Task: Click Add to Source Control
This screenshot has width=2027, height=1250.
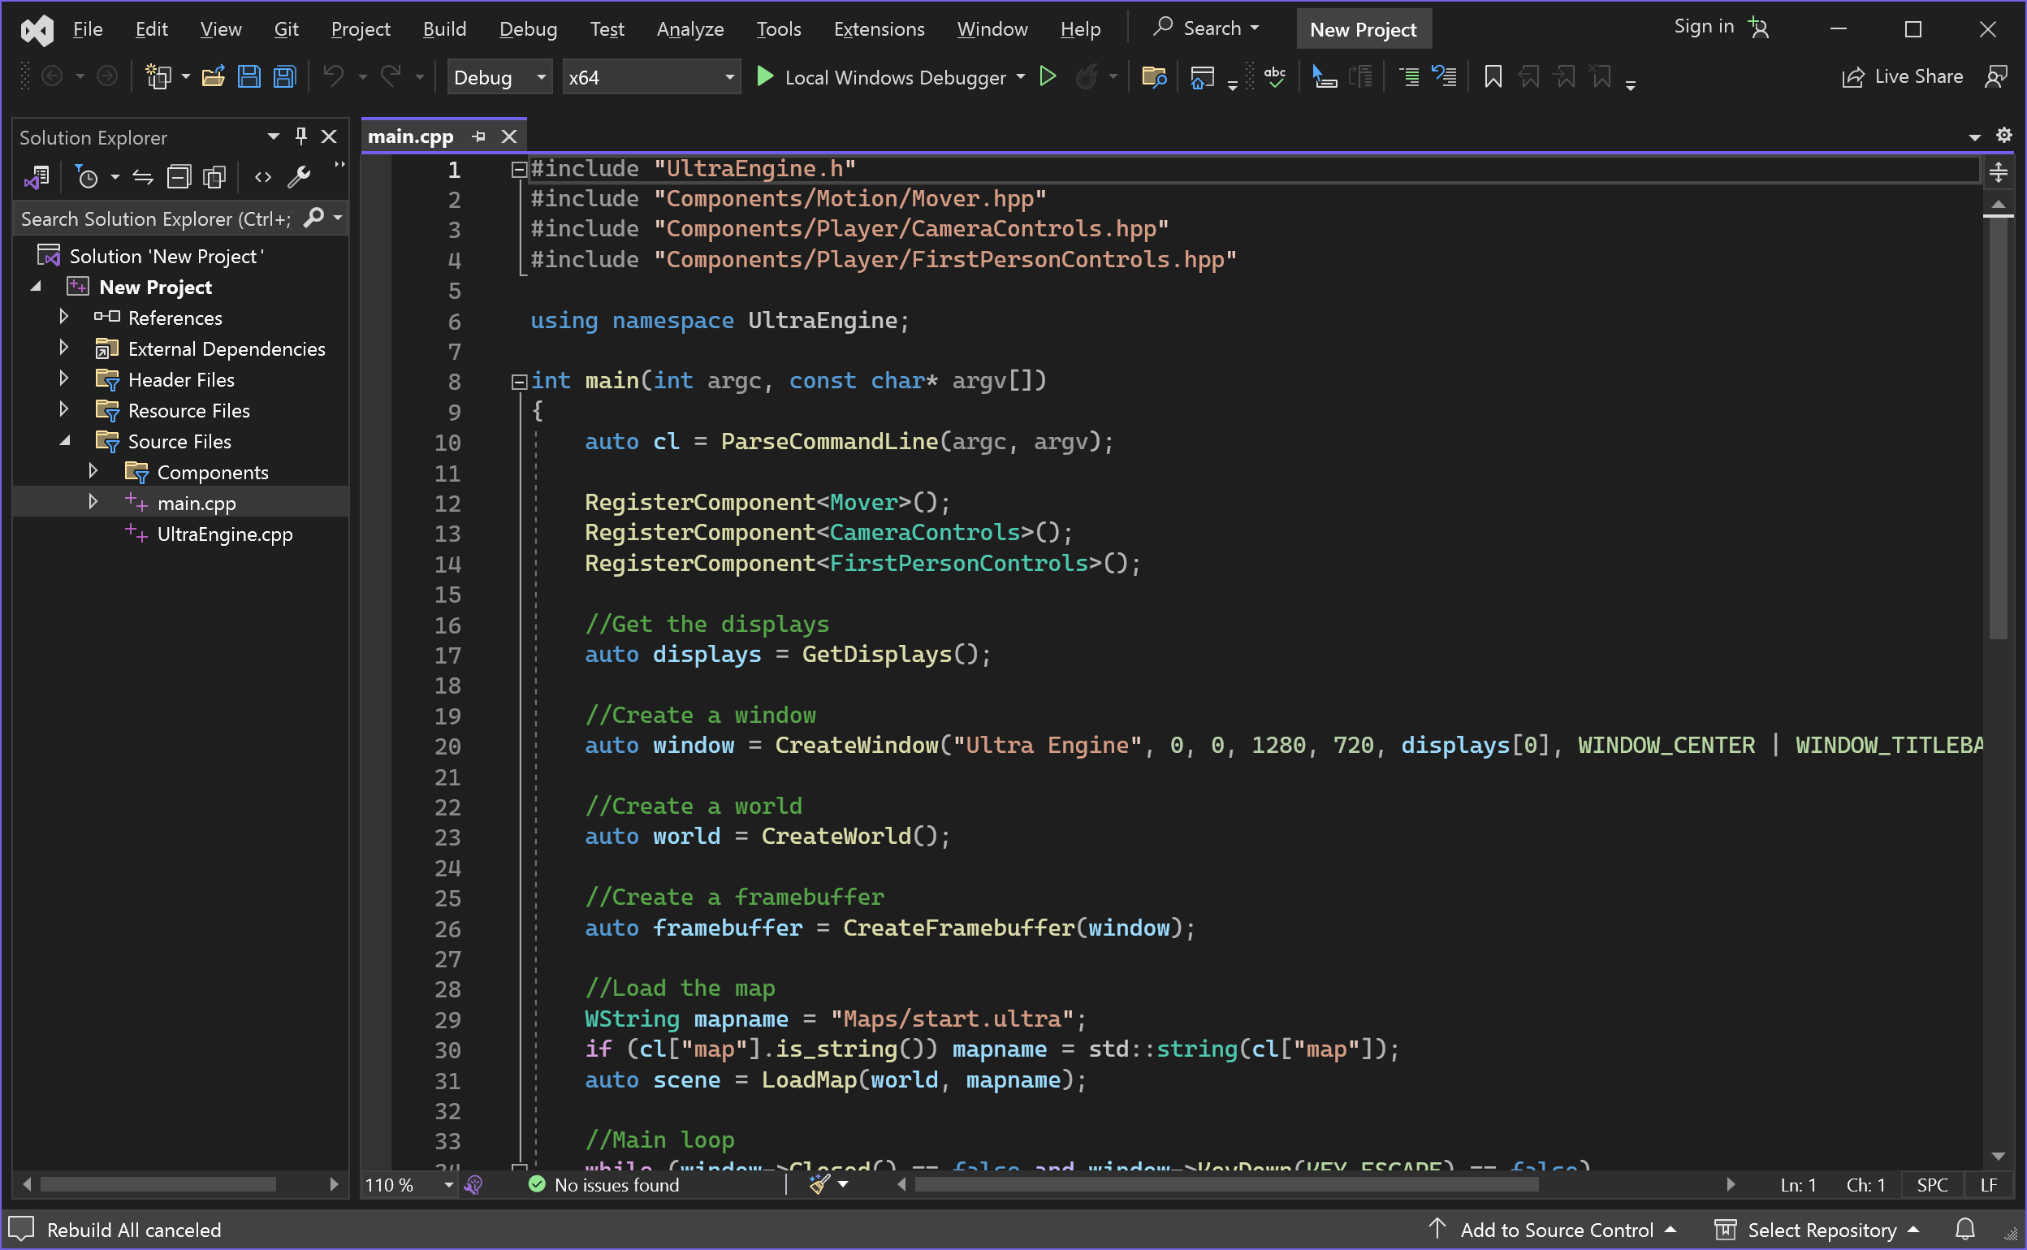Action: tap(1556, 1230)
